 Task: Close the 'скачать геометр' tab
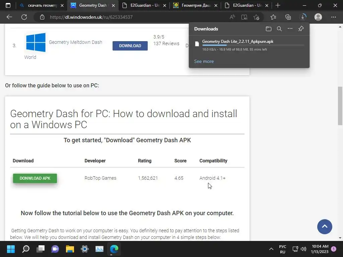(x=62, y=5)
